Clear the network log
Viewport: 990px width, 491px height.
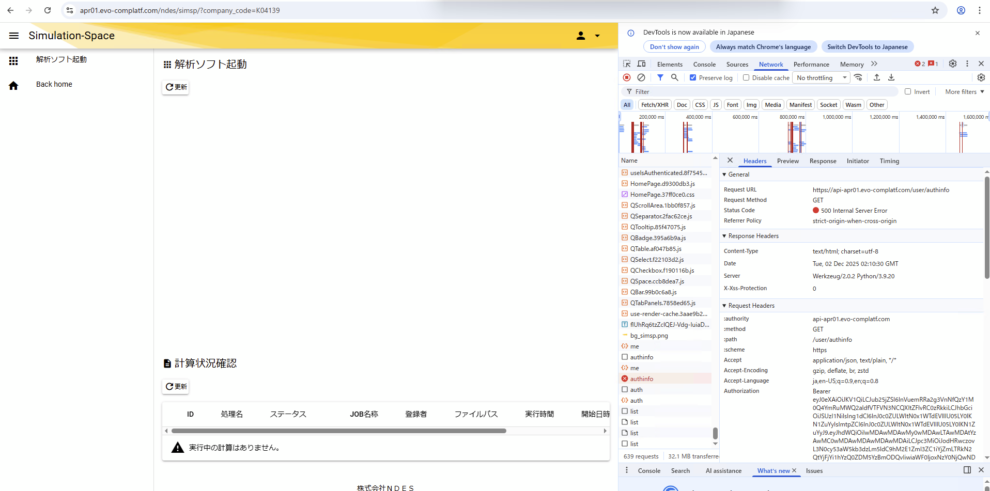641,77
